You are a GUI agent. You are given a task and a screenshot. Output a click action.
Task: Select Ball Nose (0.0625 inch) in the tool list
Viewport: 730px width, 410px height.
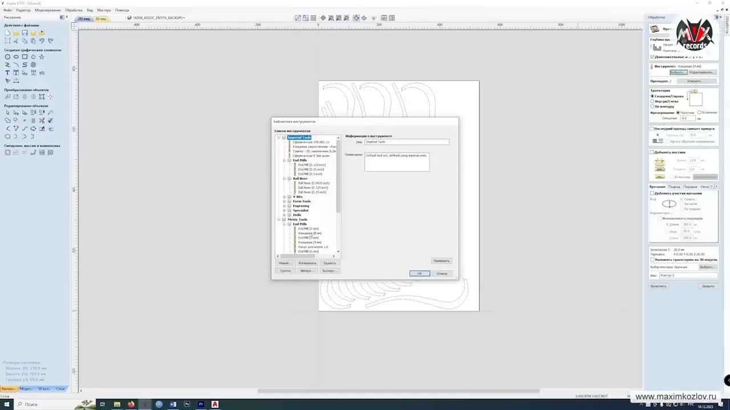[x=314, y=183]
